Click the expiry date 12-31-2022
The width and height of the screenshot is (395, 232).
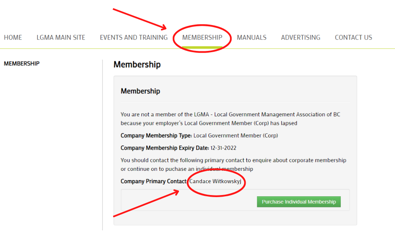point(223,148)
